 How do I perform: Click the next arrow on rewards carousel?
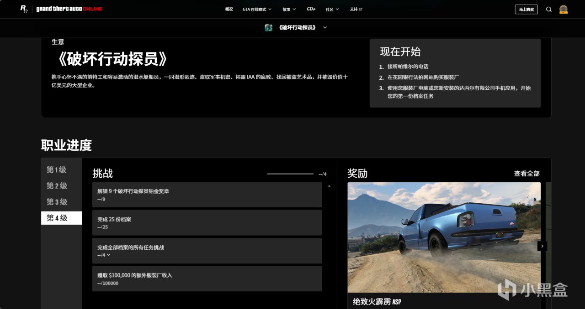(x=542, y=246)
